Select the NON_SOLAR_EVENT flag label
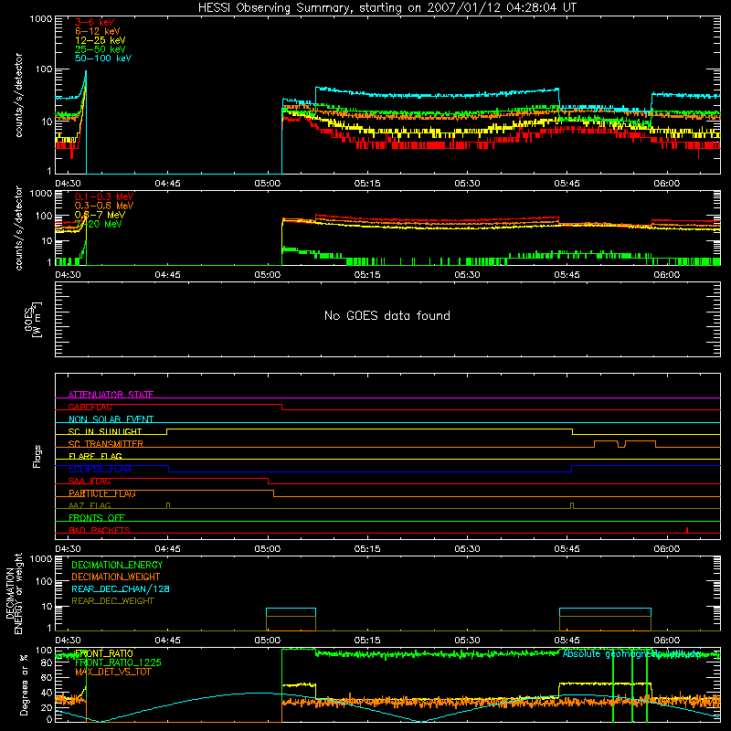This screenshot has width=731, height=731. point(111,419)
